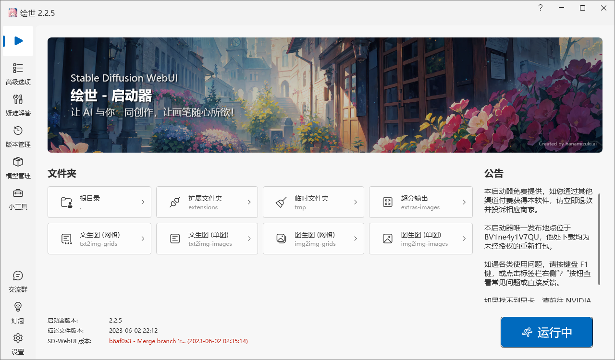Expand the 根目录 chevron arrow
615x360 pixels.
[143, 202]
